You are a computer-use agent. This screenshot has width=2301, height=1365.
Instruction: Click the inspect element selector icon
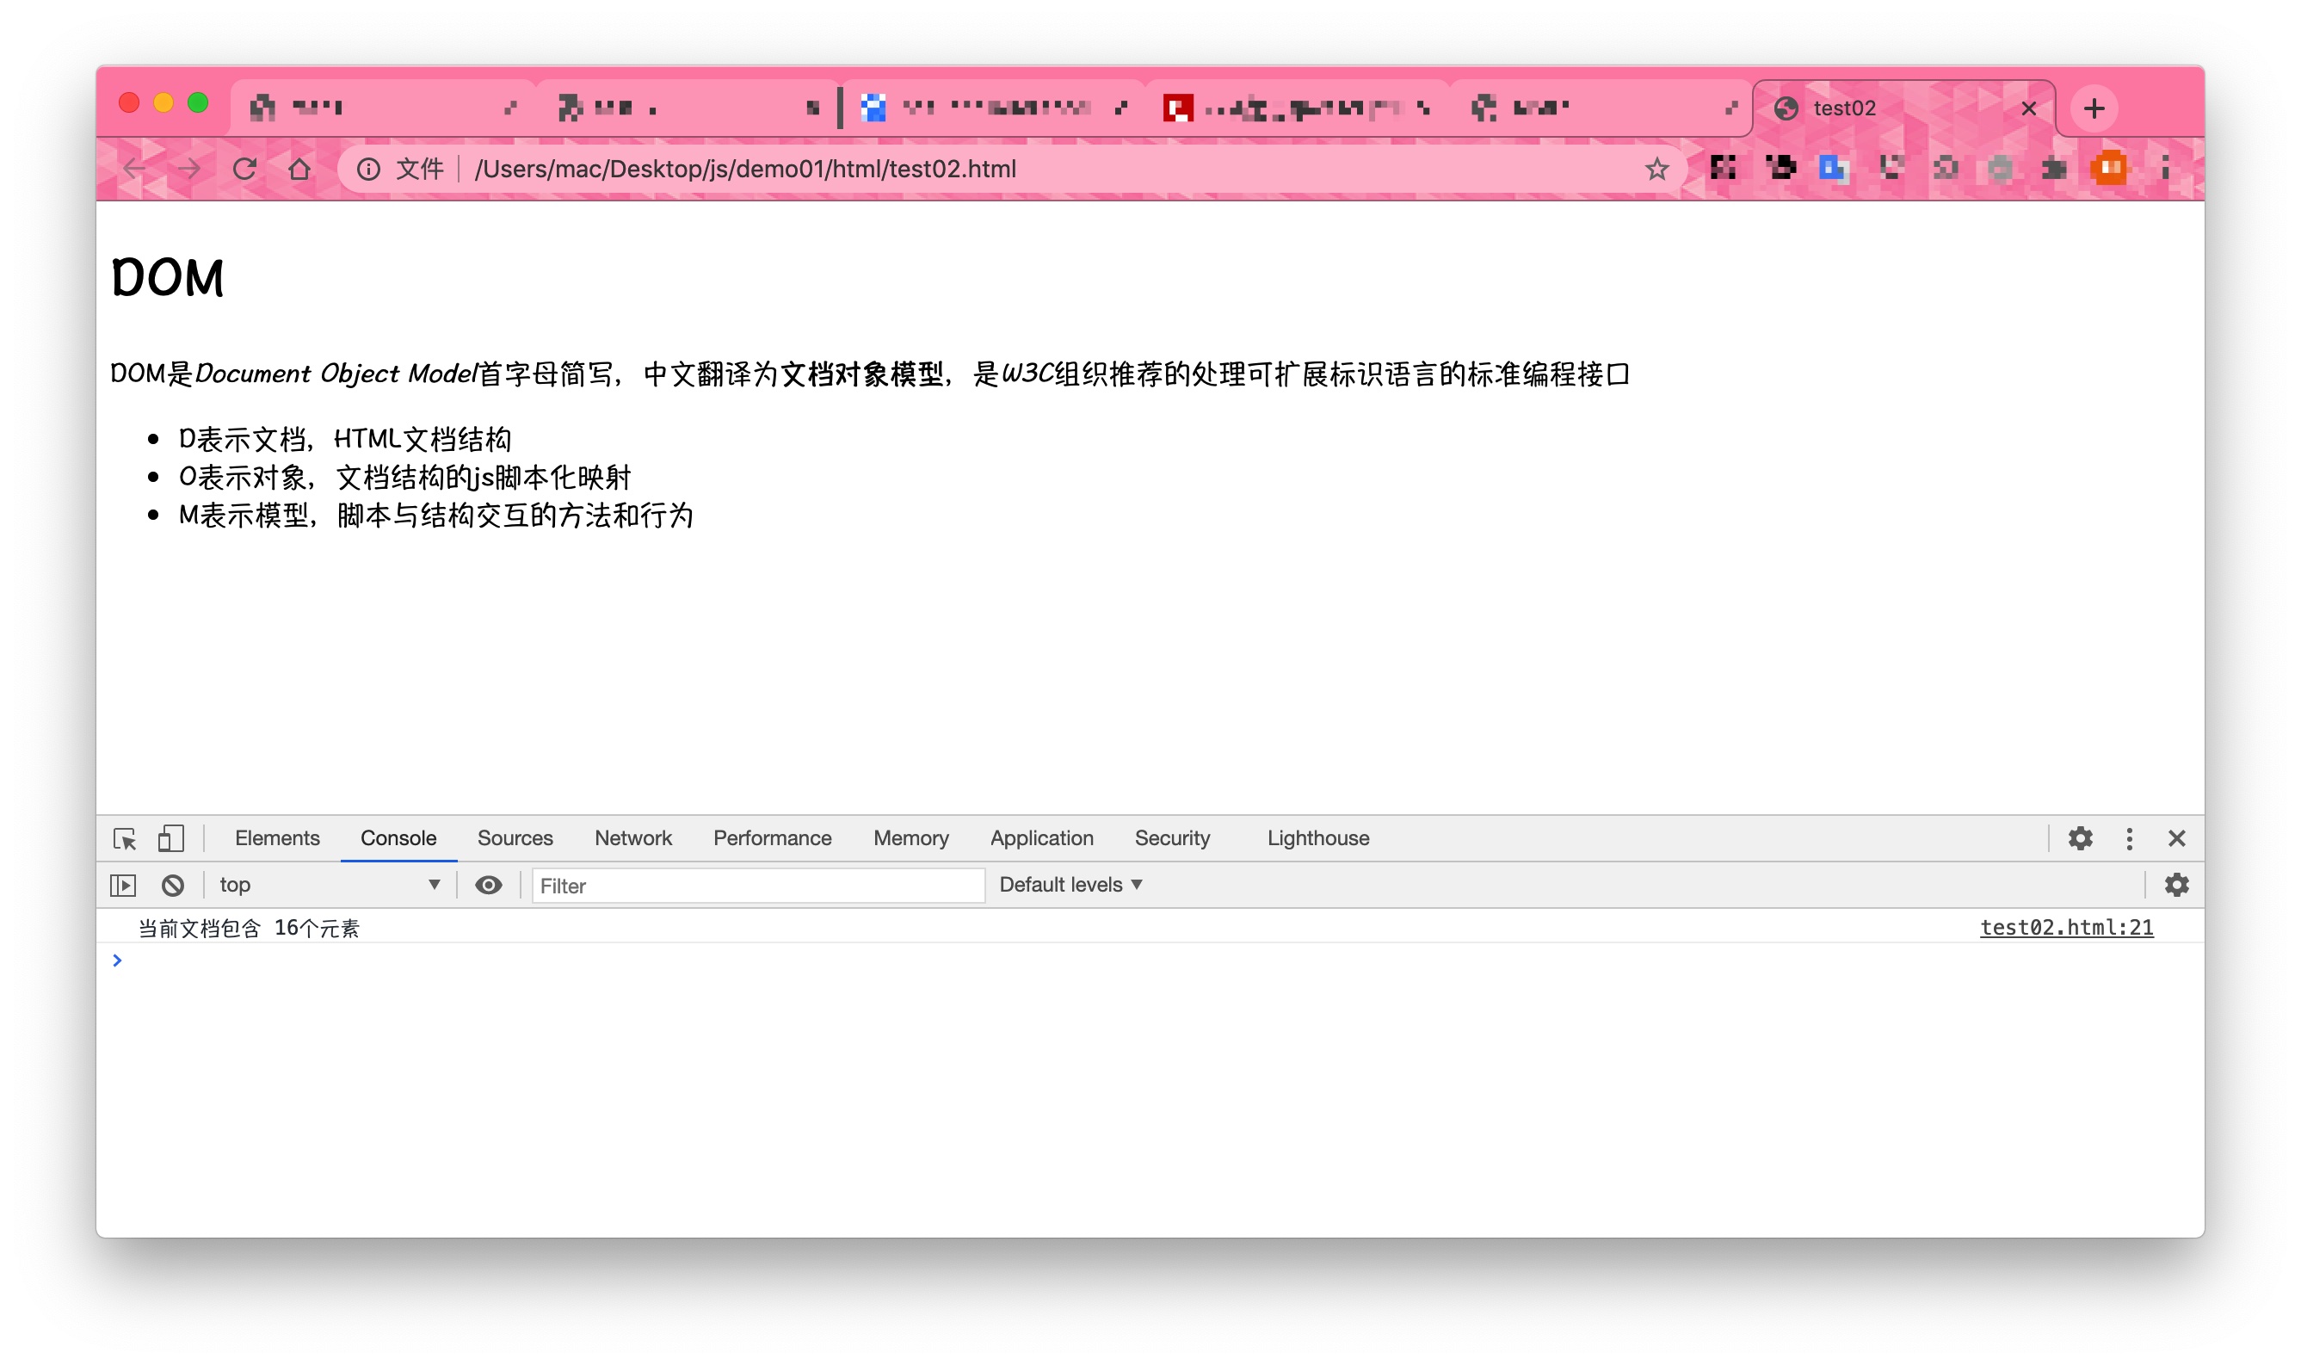click(125, 839)
